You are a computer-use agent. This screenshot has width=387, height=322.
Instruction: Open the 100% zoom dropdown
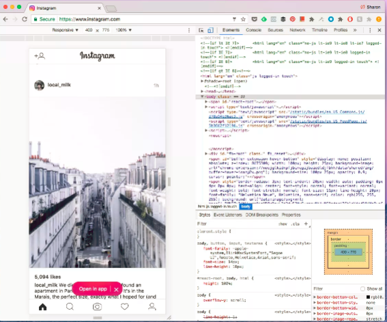[124, 30]
